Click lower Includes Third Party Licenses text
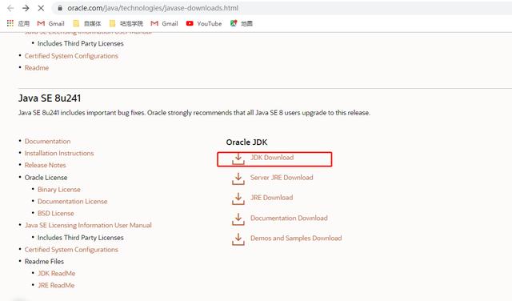The image size is (512, 301). [81, 238]
